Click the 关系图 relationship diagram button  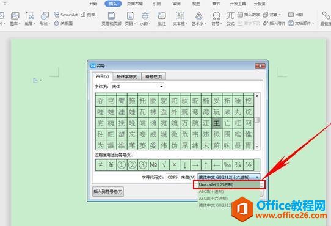(x=64, y=23)
